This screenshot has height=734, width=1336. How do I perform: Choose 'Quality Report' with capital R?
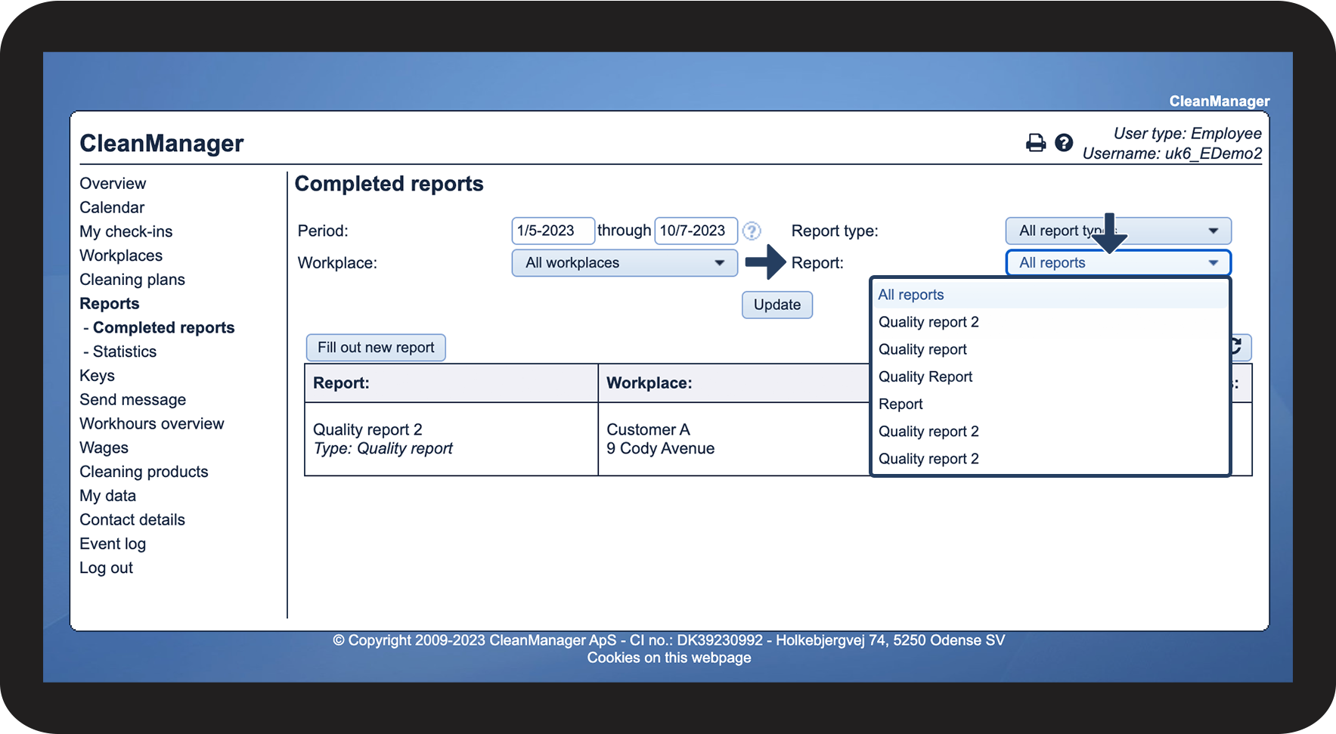pos(925,376)
